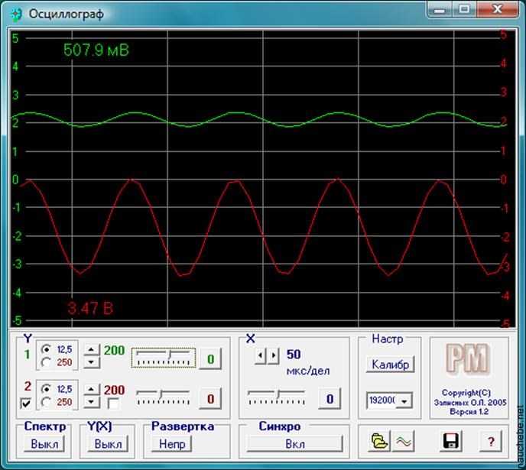Click the Развертка Непр button
526x470 pixels.
[172, 444]
